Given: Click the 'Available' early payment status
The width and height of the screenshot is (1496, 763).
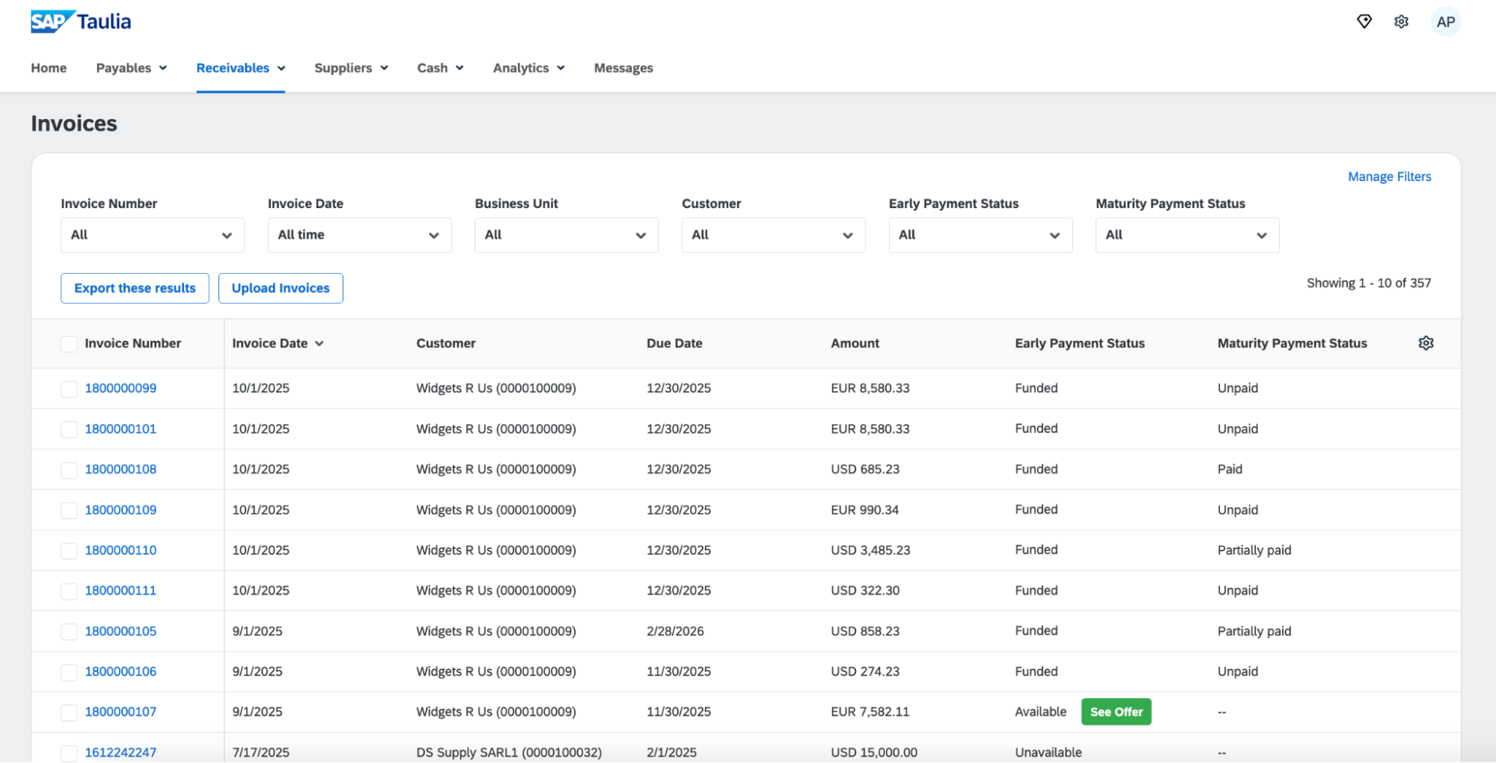Looking at the screenshot, I should (x=1040, y=711).
